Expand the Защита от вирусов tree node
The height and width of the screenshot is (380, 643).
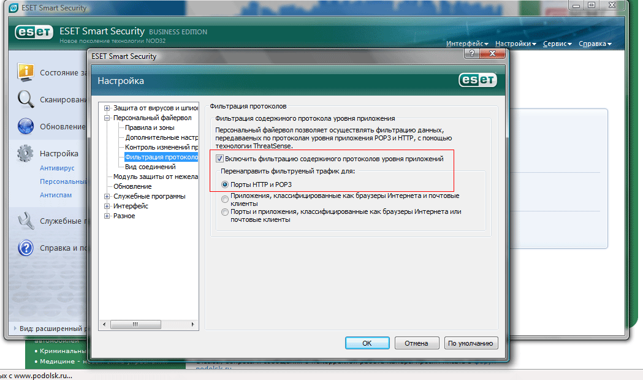click(107, 108)
